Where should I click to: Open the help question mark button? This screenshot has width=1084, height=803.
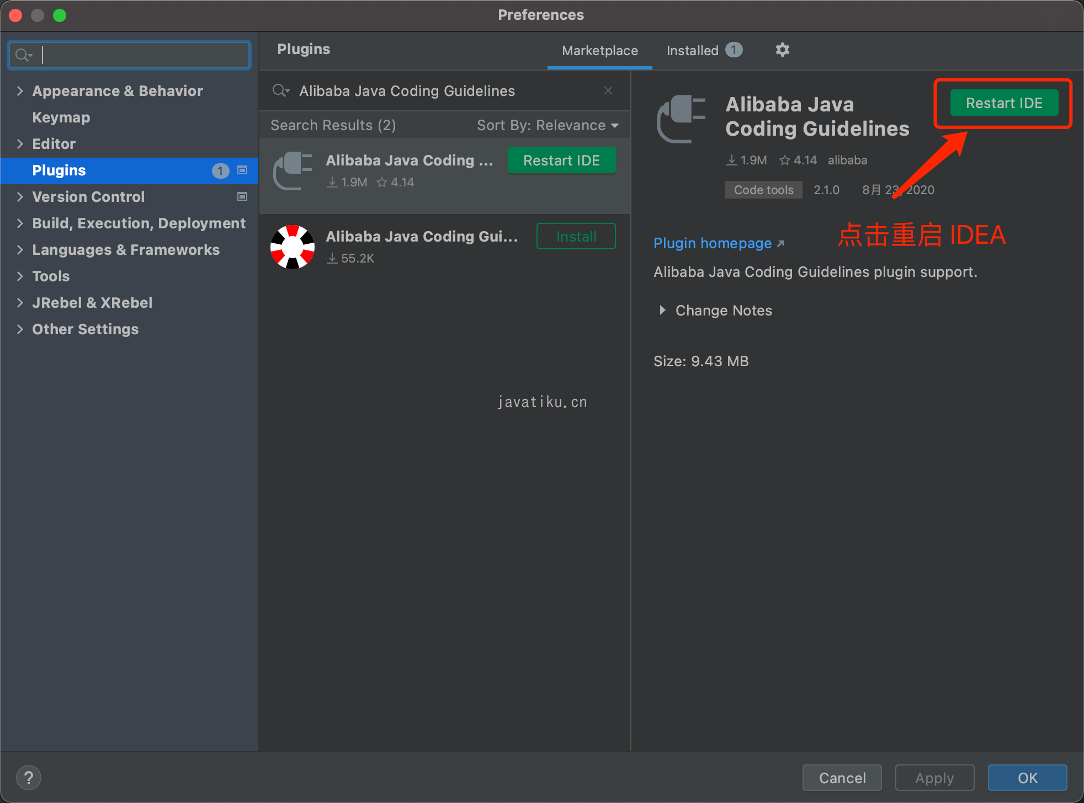(29, 778)
